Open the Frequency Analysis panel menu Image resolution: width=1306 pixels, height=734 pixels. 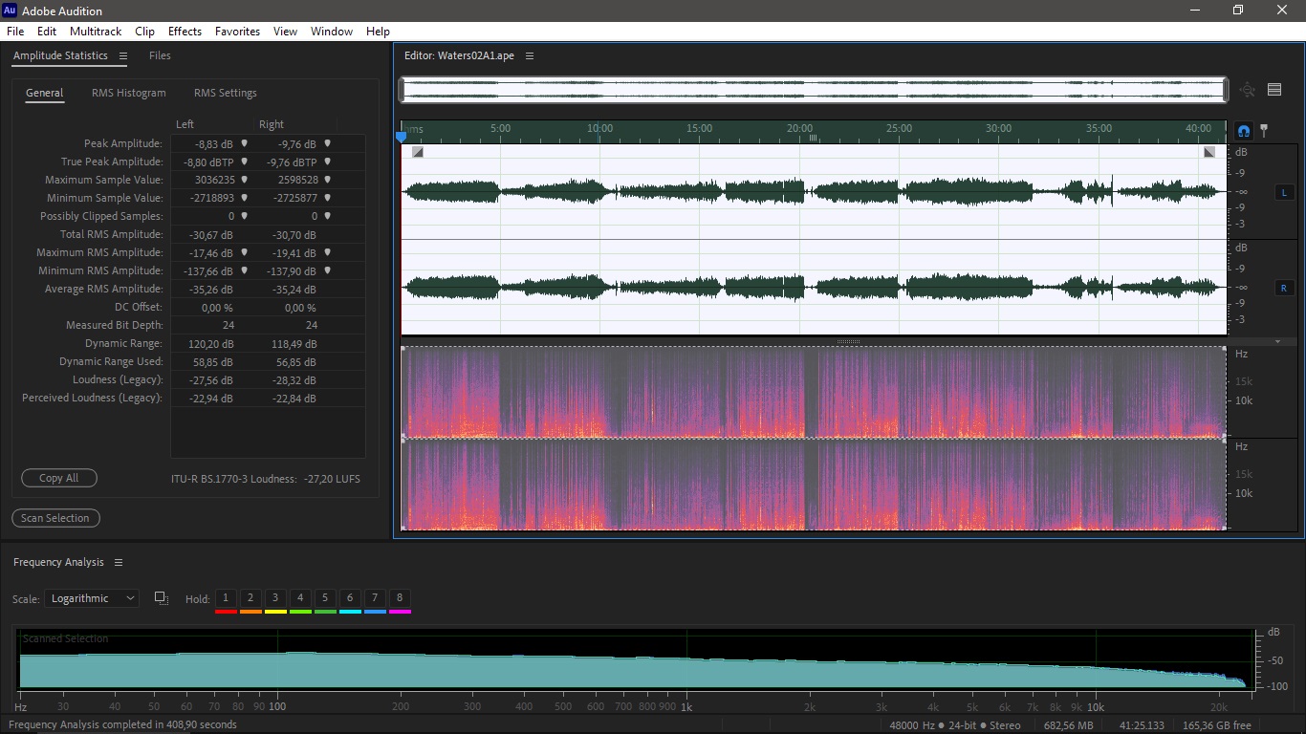[x=119, y=563]
